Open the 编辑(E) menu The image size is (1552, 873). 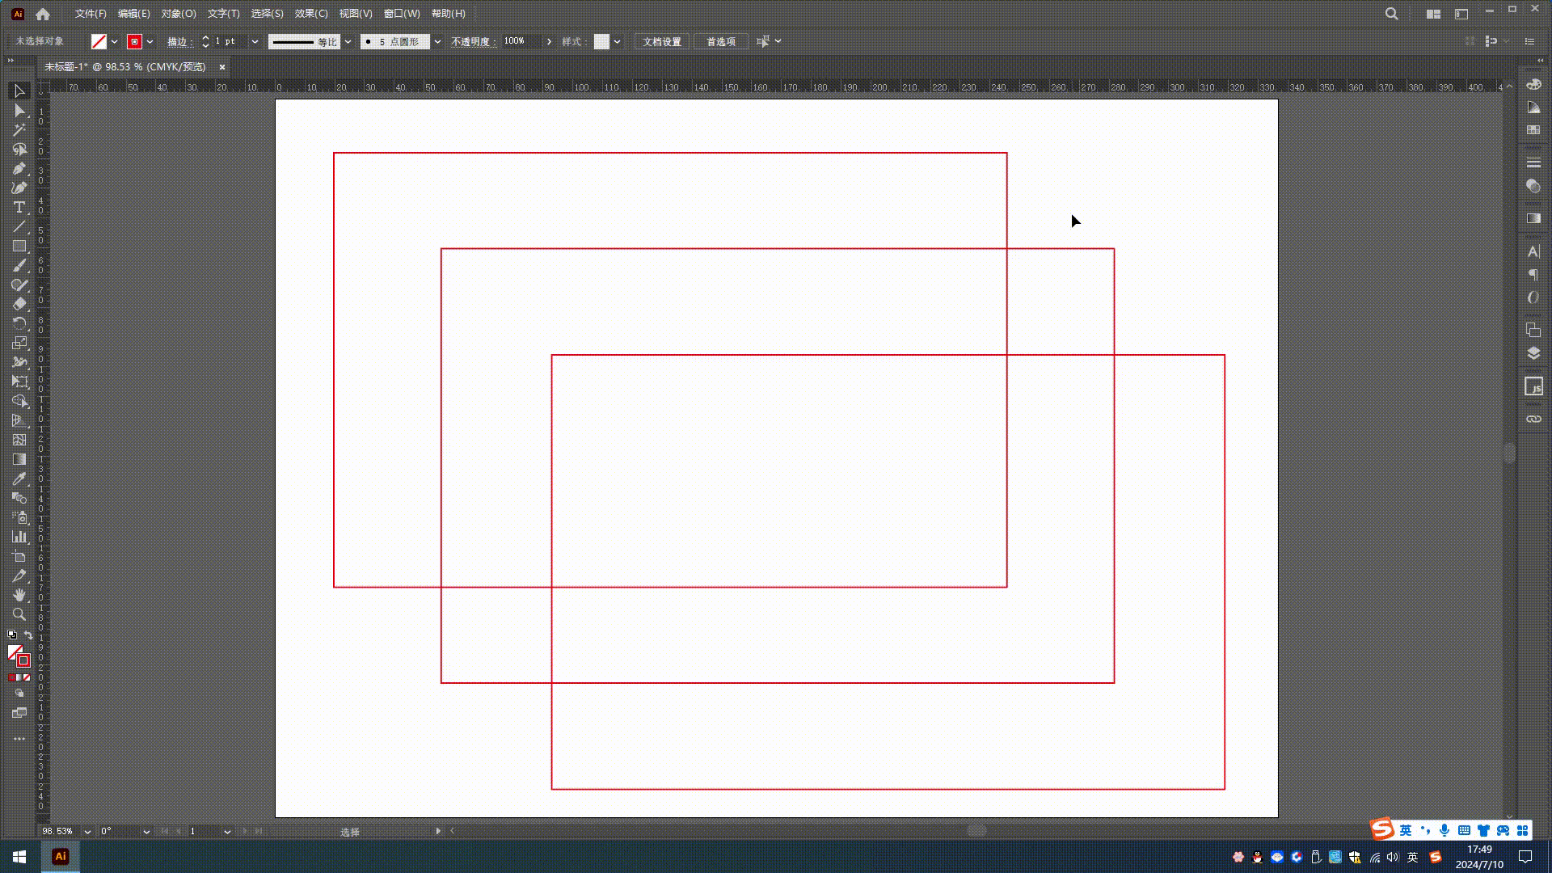click(x=133, y=14)
